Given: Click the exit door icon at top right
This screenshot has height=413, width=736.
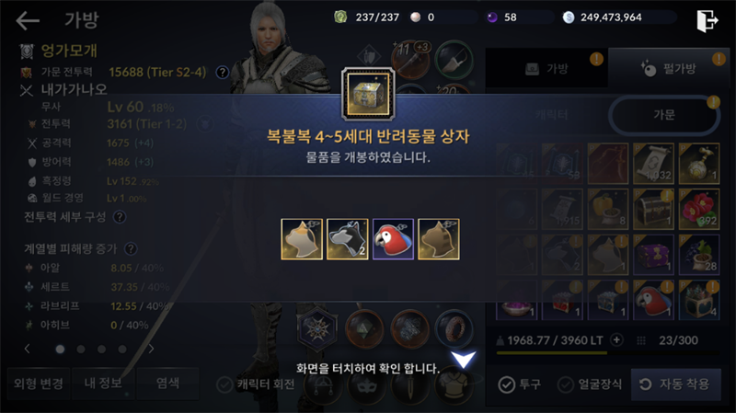Looking at the screenshot, I should (x=707, y=20).
